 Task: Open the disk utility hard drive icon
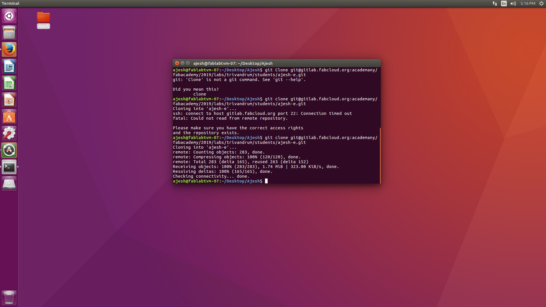click(x=9, y=183)
